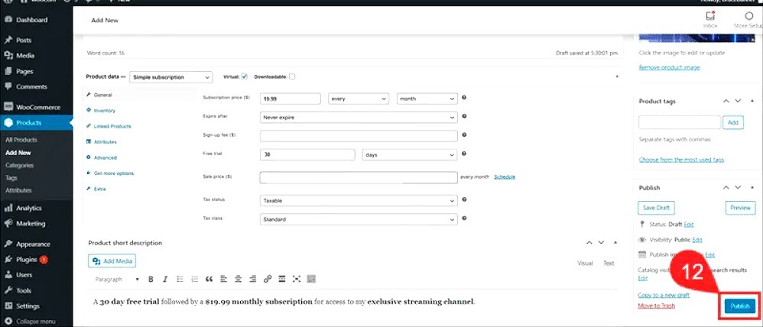
Task: Toggle the Virtual checkbox
Action: click(x=245, y=77)
